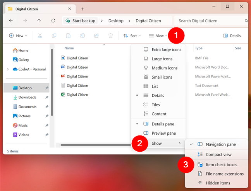The height and width of the screenshot is (191, 251).
Task: Choose Content view
Action: [158, 114]
